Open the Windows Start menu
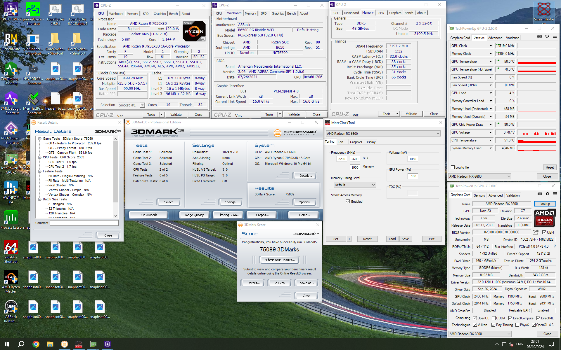The image size is (561, 350). pos(7,344)
